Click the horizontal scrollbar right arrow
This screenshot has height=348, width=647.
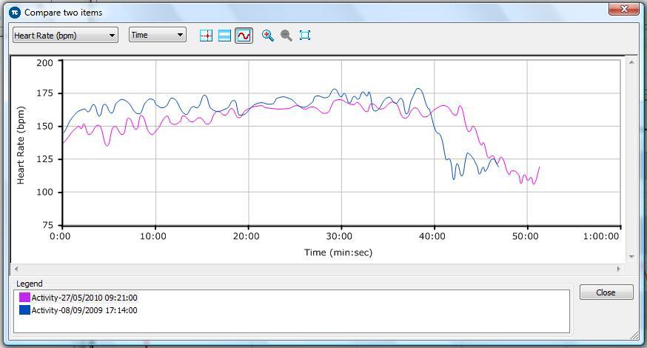point(619,269)
